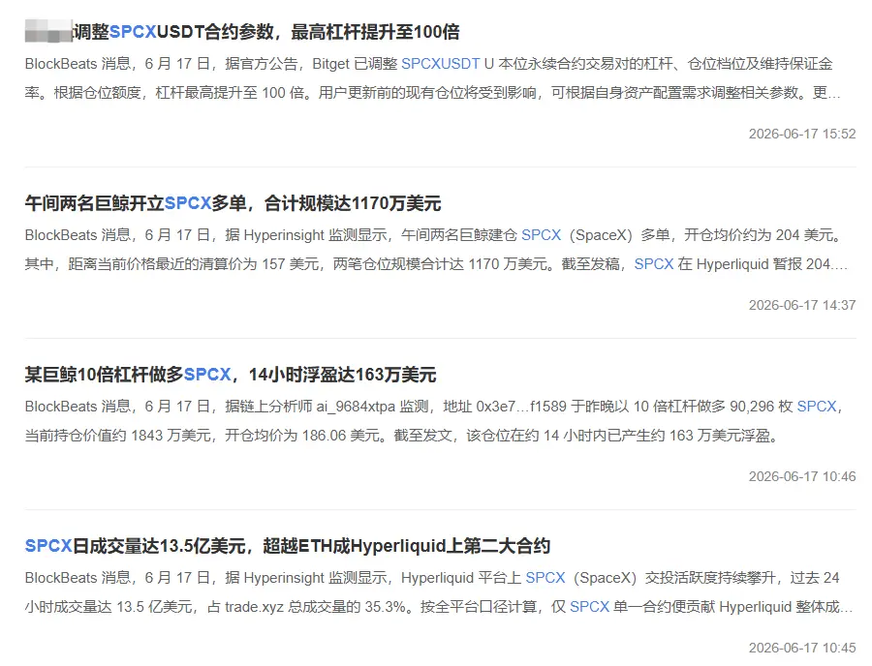Open summary mentioning 地址 0x3e7...f1589
Viewport: 872px width, 666px height.
pos(435,421)
